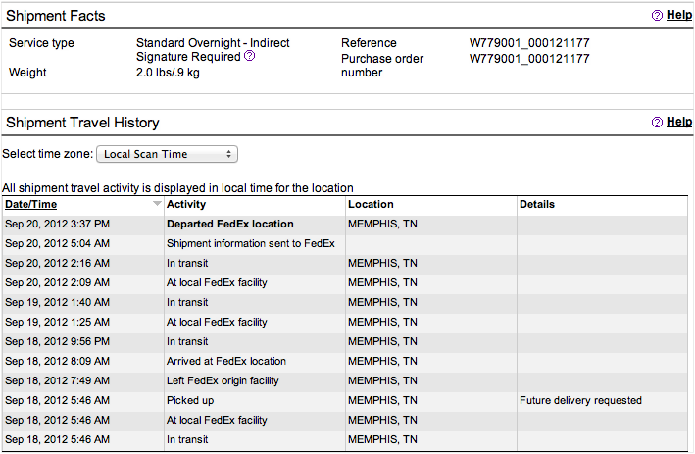Sort by the Date/Time column header
Screen dimensions: 695x454
coord(31,205)
